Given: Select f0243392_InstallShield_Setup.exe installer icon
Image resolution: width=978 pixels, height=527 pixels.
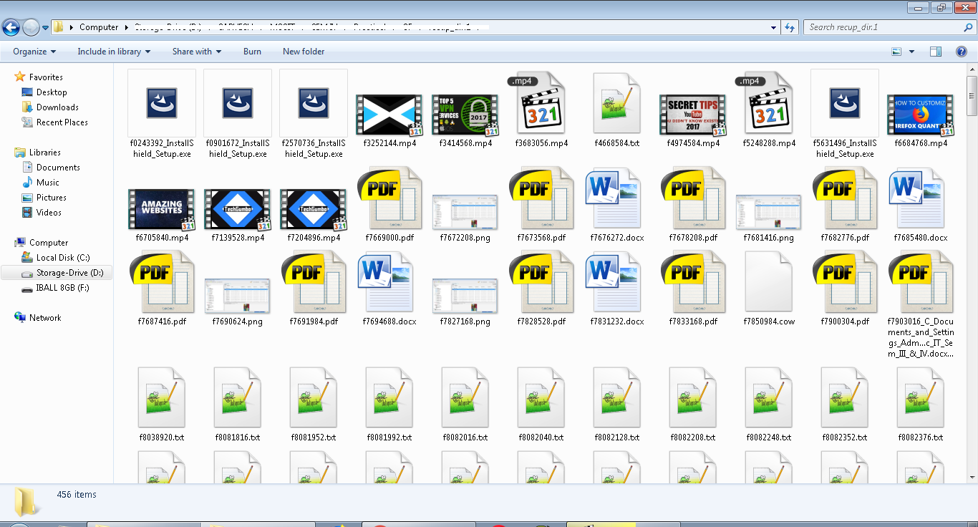Looking at the screenshot, I should tap(162, 103).
